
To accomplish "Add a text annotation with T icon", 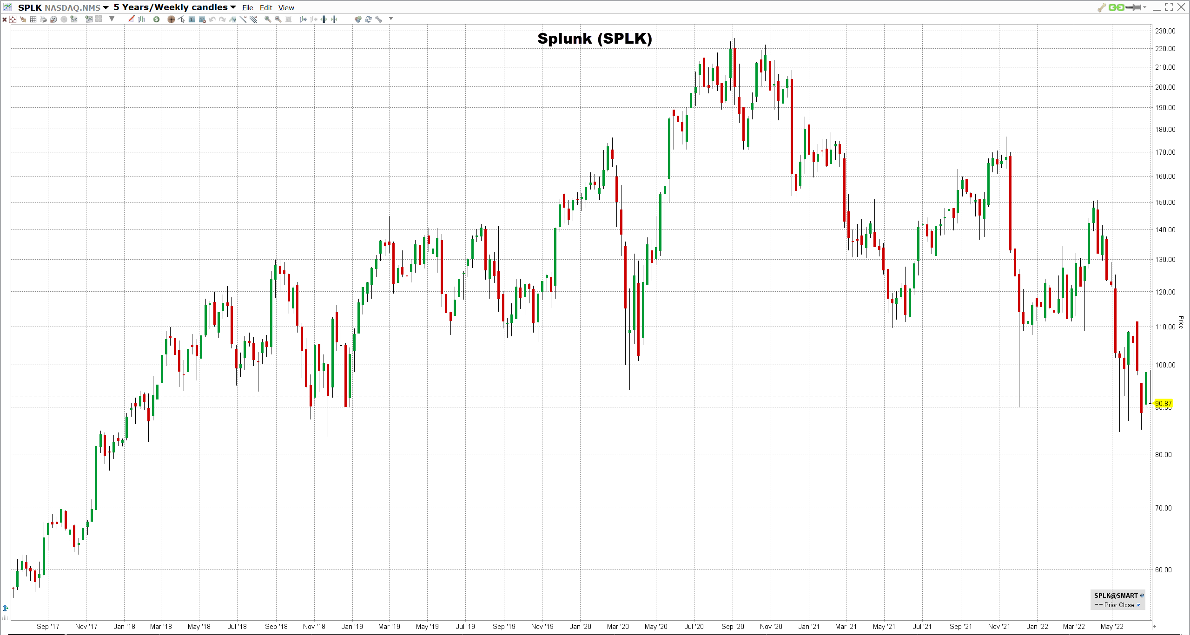I will coord(192,19).
